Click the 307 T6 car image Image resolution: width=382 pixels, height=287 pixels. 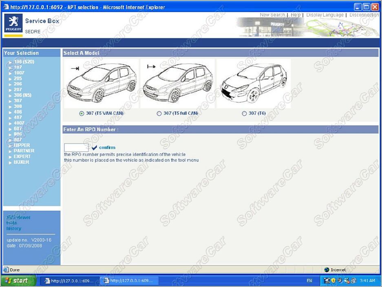click(x=253, y=83)
